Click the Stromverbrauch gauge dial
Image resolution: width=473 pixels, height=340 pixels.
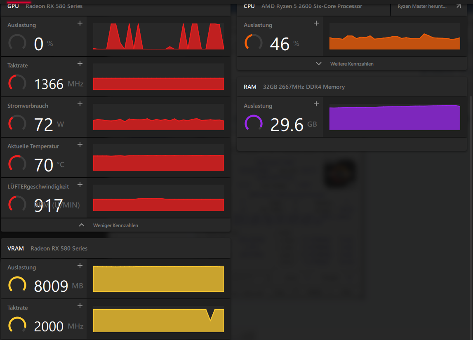click(17, 123)
